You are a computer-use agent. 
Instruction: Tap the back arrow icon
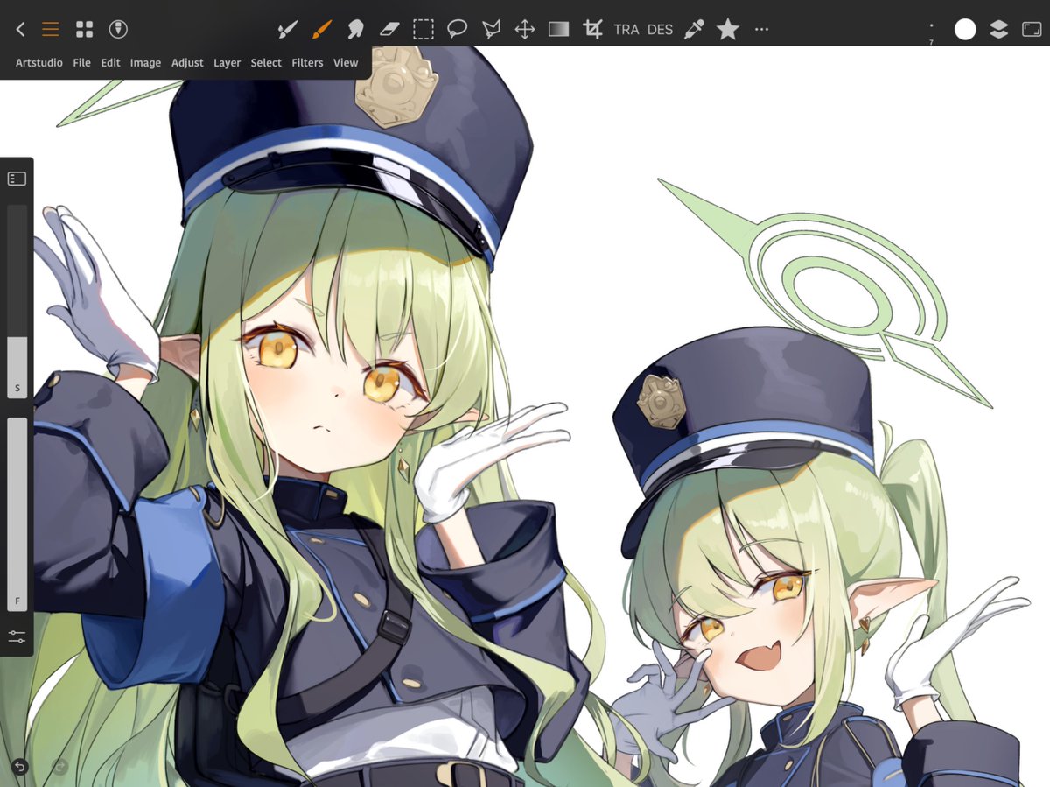pyautogui.click(x=20, y=29)
